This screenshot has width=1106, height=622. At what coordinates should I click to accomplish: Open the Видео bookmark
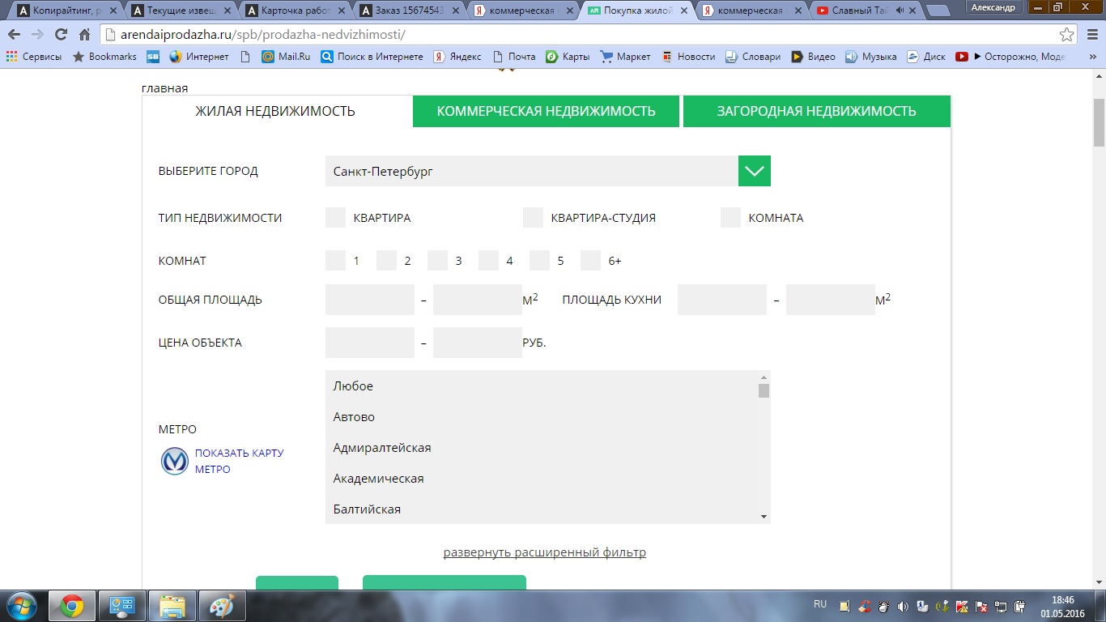(x=813, y=57)
